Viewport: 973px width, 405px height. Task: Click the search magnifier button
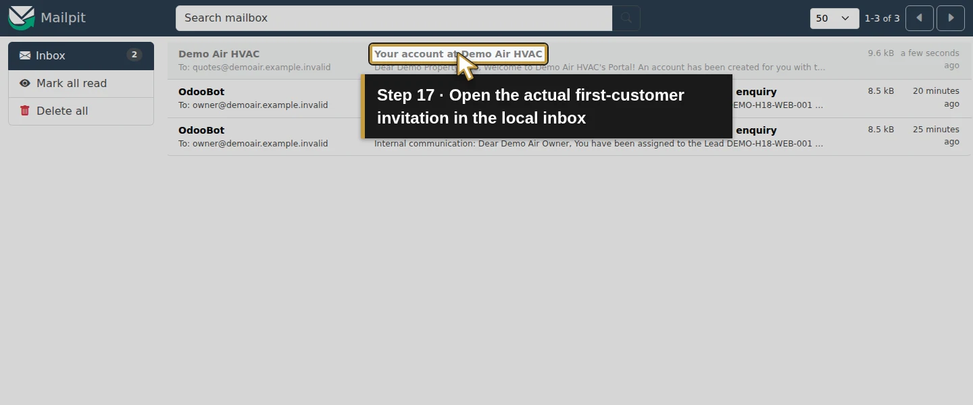click(626, 18)
